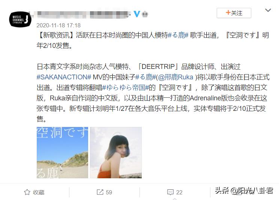Follow the account with +关注 button

tap(234, 13)
